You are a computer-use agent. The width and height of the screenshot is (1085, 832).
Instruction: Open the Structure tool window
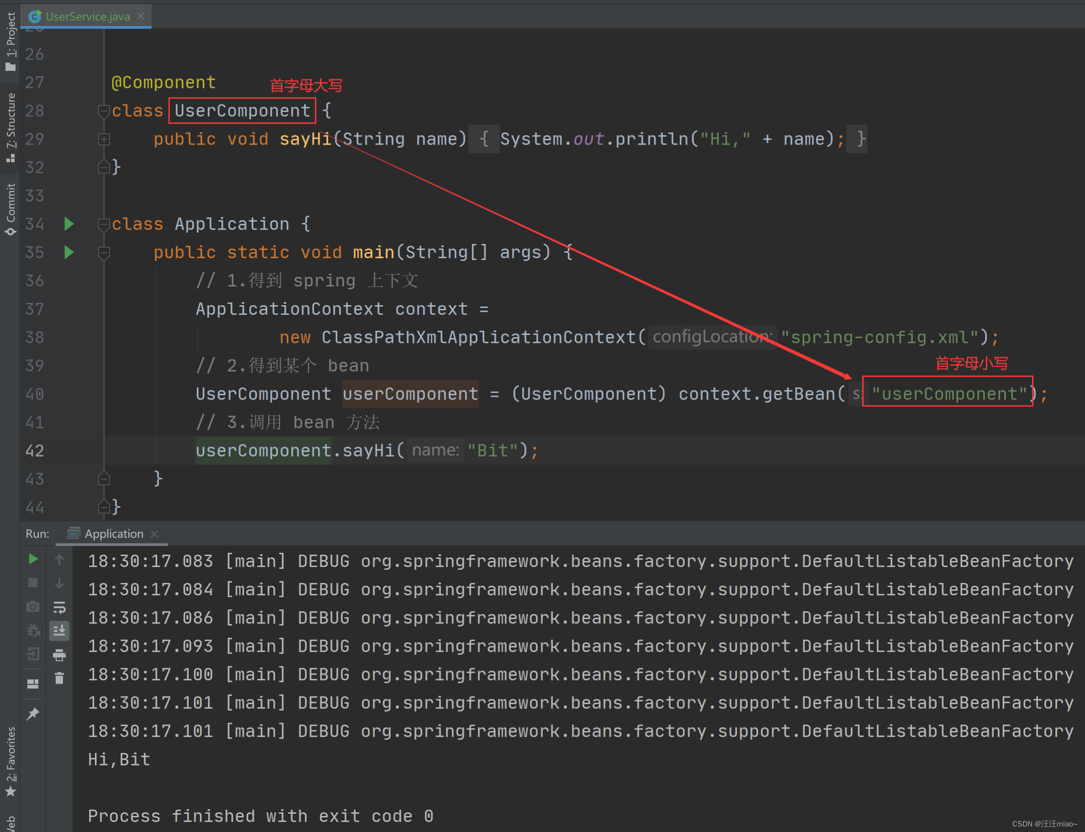(x=10, y=128)
